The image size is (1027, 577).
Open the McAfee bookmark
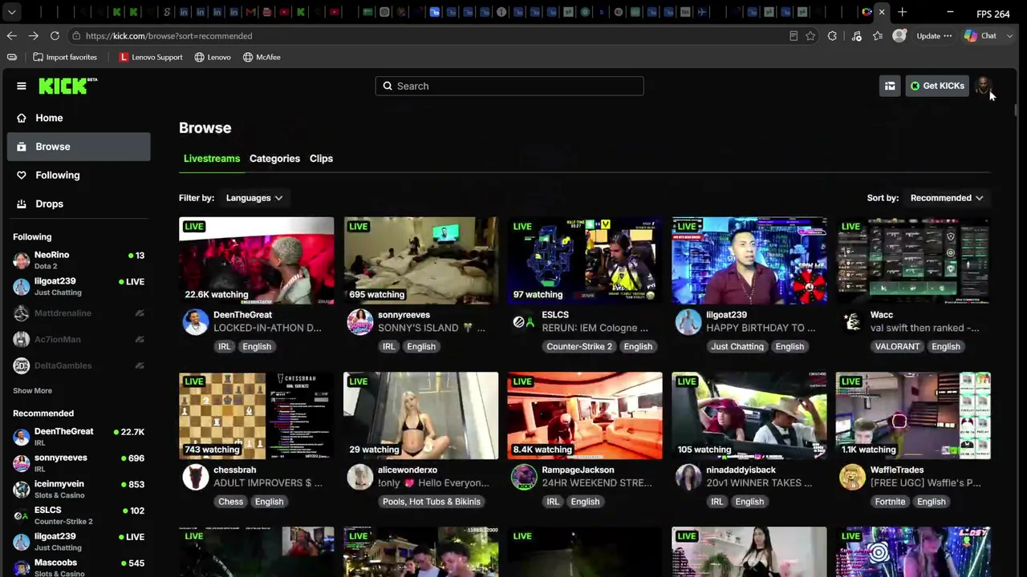262,58
